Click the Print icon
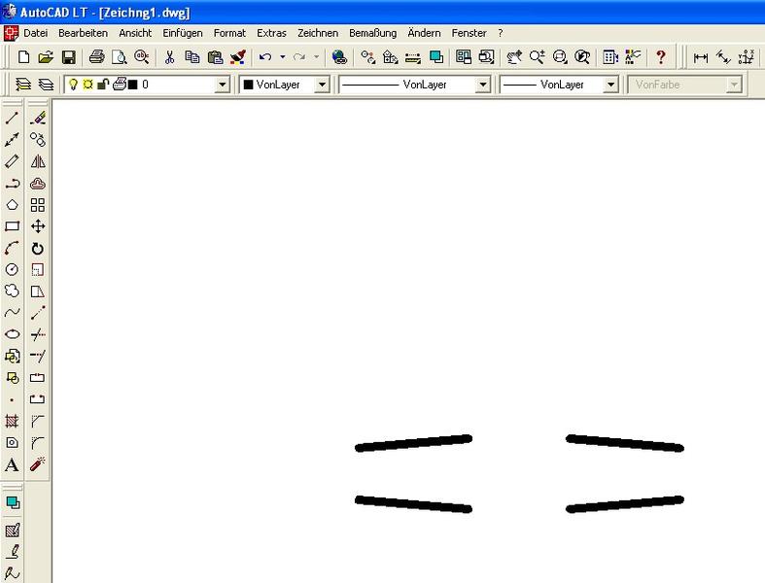This screenshot has height=583, width=765. point(96,57)
